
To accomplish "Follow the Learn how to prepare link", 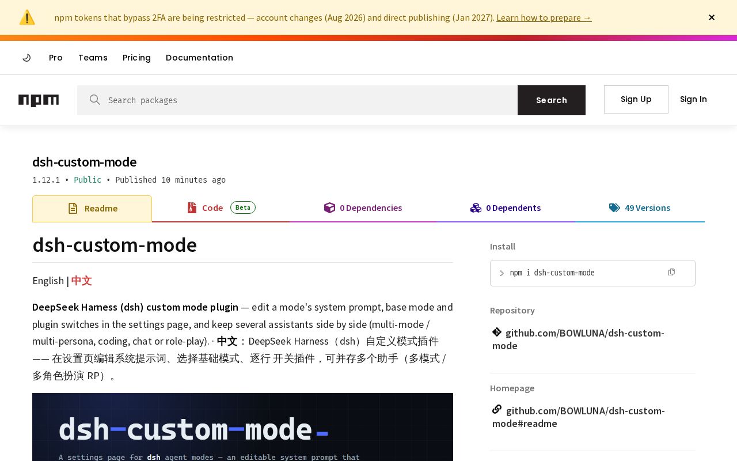I will 544,17.
